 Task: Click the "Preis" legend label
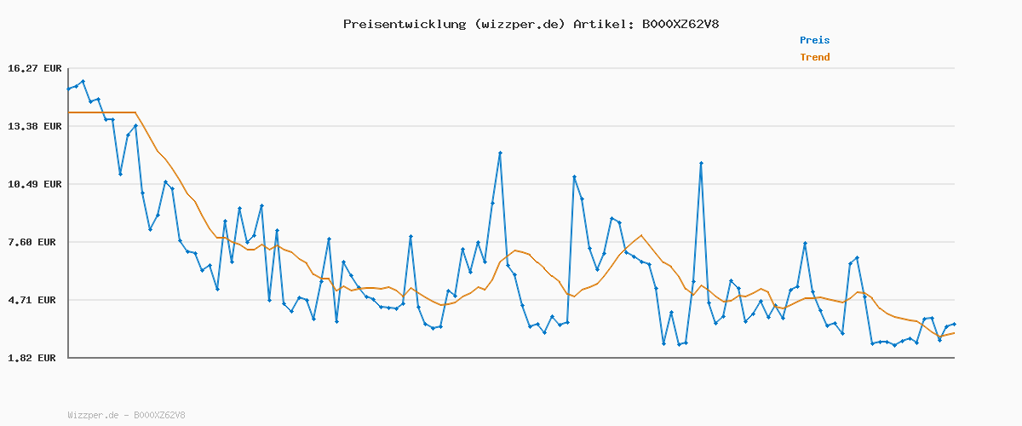tap(814, 40)
